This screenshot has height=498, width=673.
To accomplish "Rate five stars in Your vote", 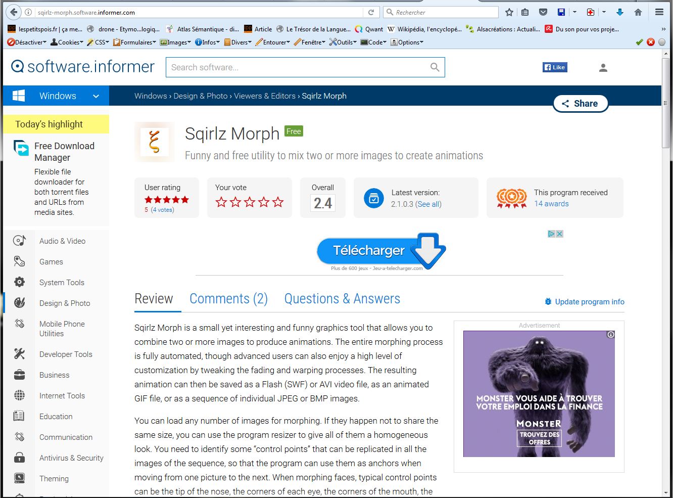I will (x=278, y=202).
